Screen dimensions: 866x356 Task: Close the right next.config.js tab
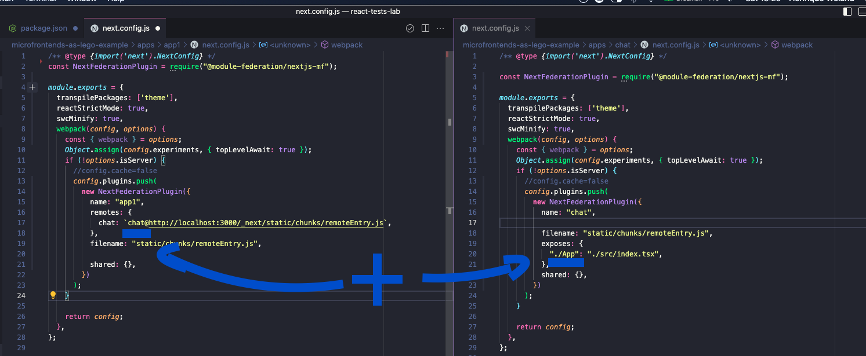pyautogui.click(x=527, y=28)
